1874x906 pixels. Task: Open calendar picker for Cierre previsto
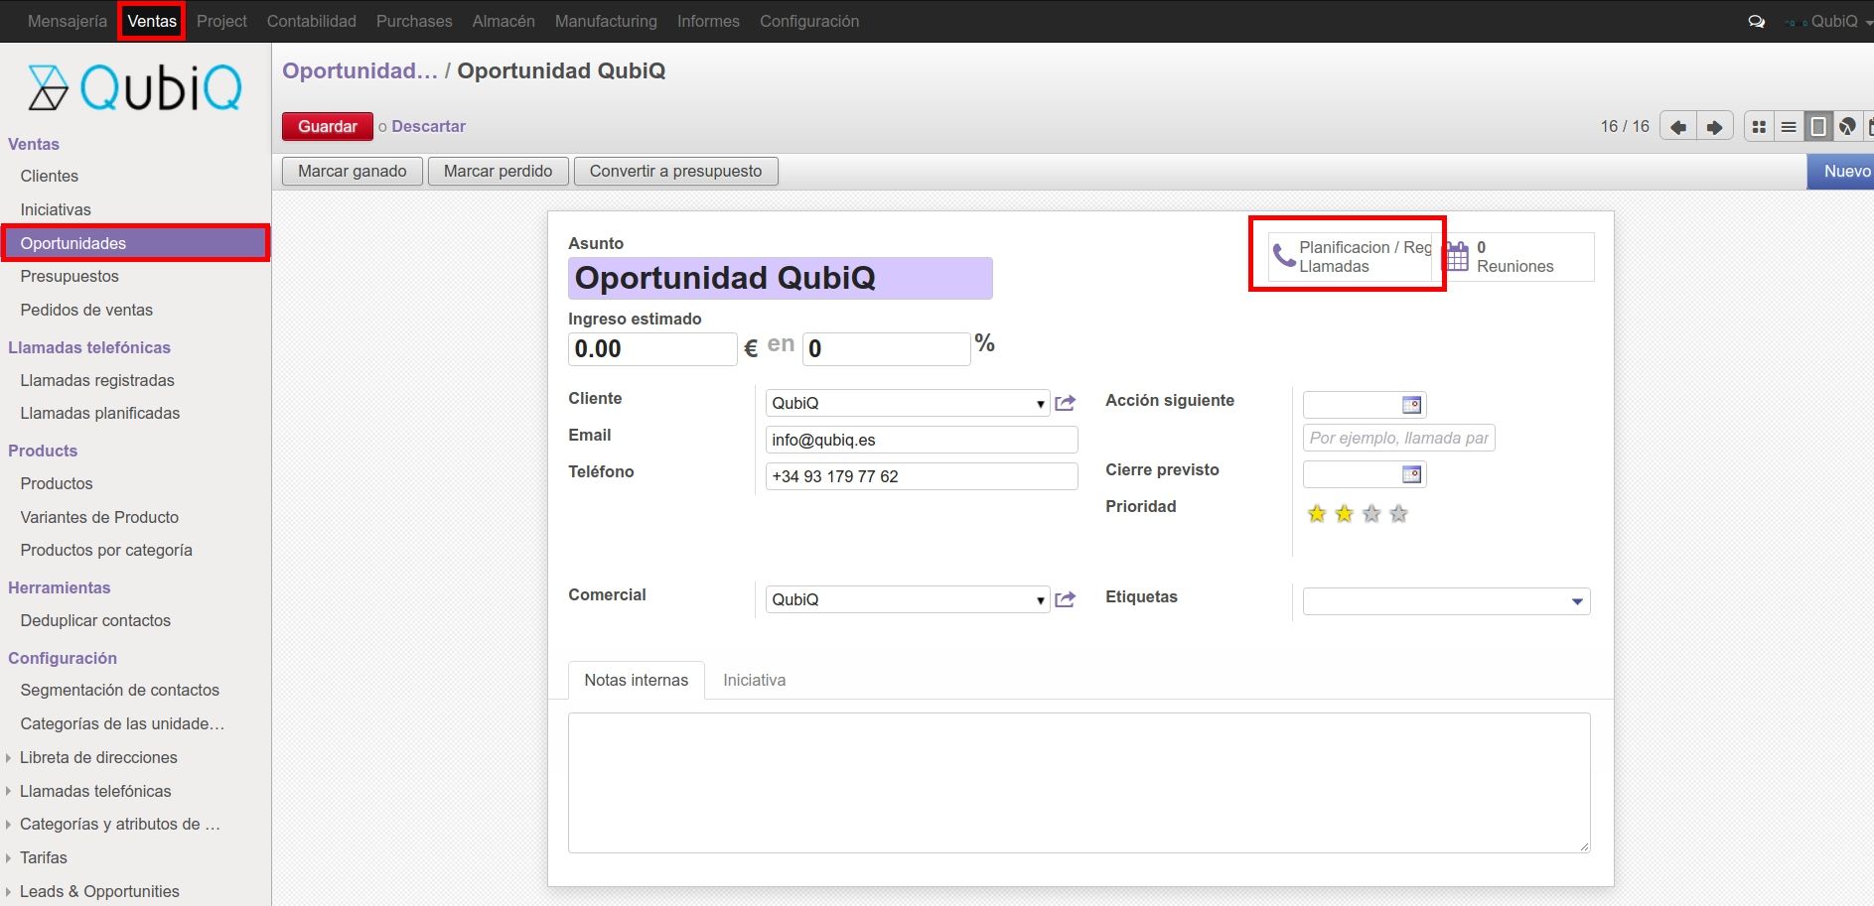(x=1411, y=474)
